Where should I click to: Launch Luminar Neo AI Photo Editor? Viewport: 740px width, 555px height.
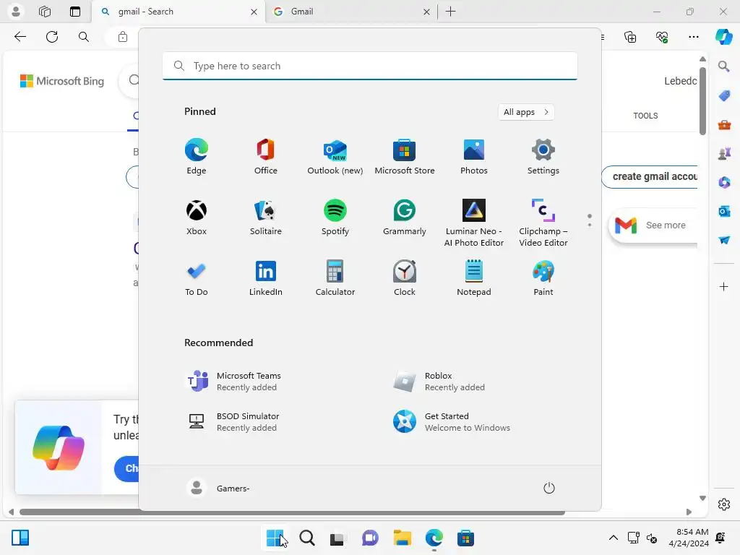point(474,223)
